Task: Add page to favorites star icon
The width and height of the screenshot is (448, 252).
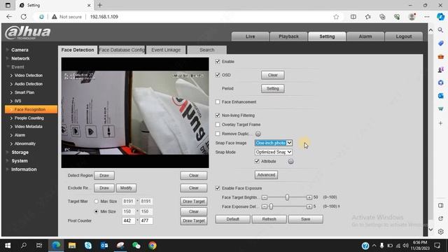Action: (336, 17)
